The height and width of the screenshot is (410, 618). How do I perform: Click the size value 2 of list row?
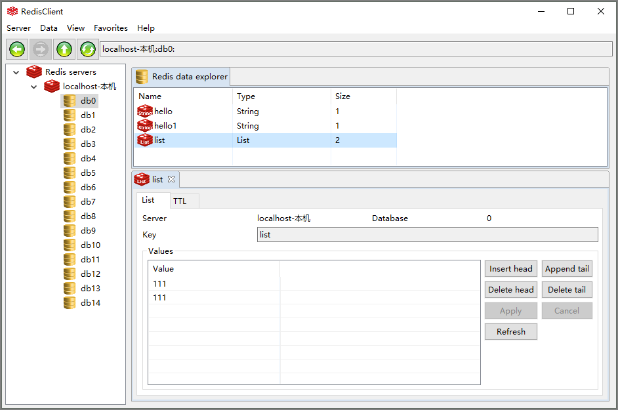pos(337,140)
